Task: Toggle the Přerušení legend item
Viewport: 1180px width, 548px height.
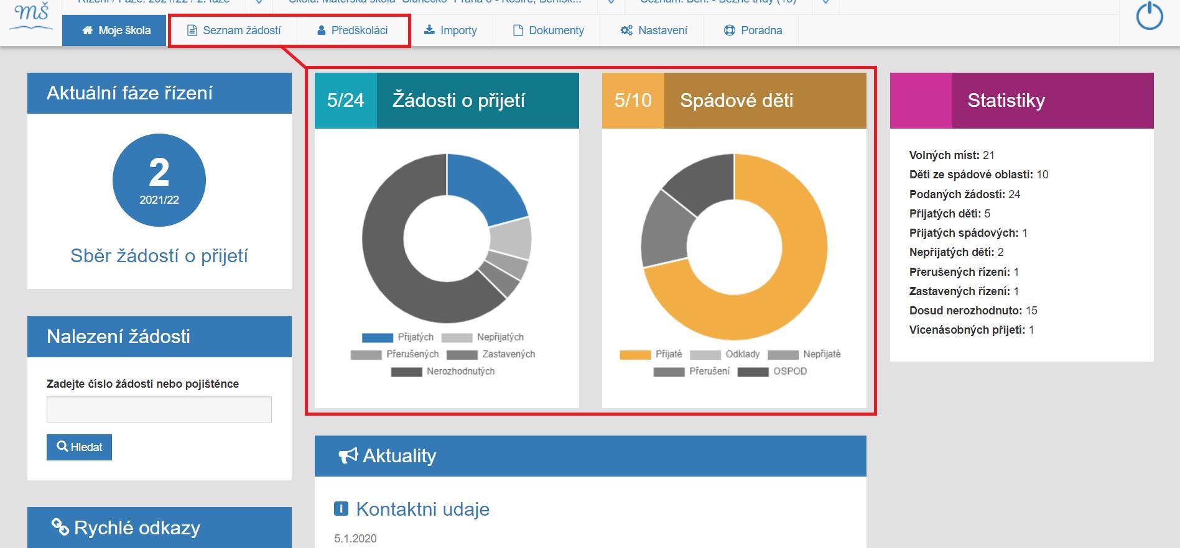Action: [x=692, y=372]
